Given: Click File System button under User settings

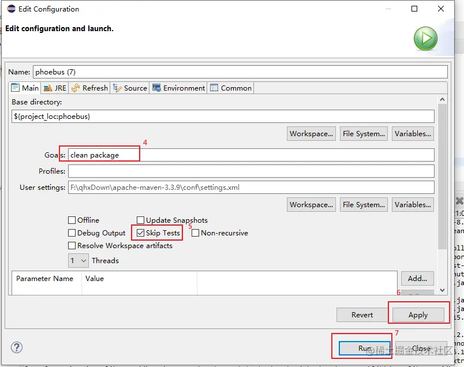Looking at the screenshot, I should pyautogui.click(x=364, y=205).
